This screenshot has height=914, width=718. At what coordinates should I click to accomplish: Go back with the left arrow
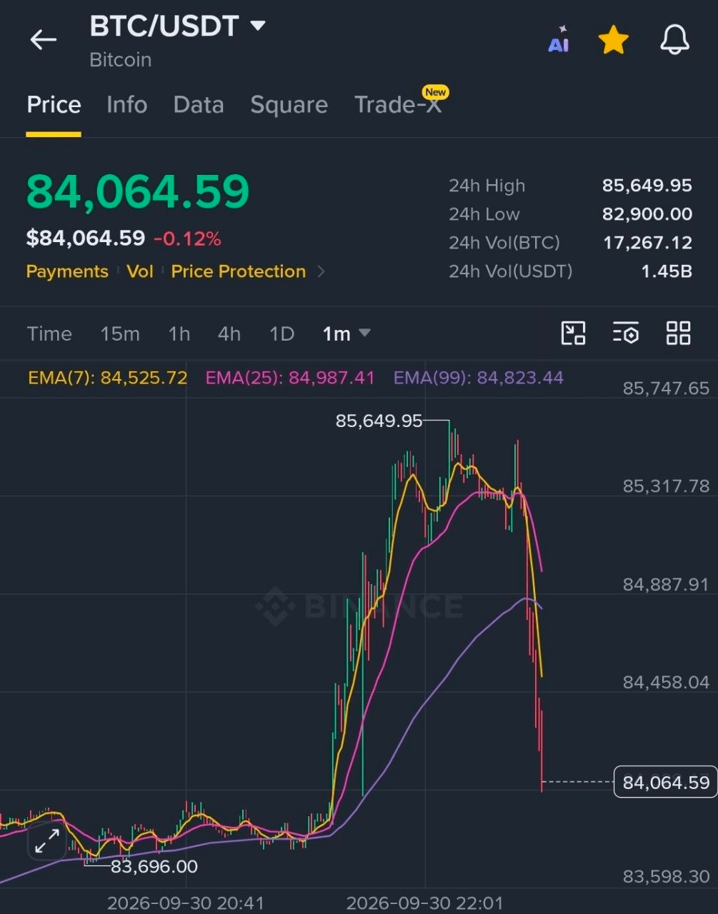[43, 40]
